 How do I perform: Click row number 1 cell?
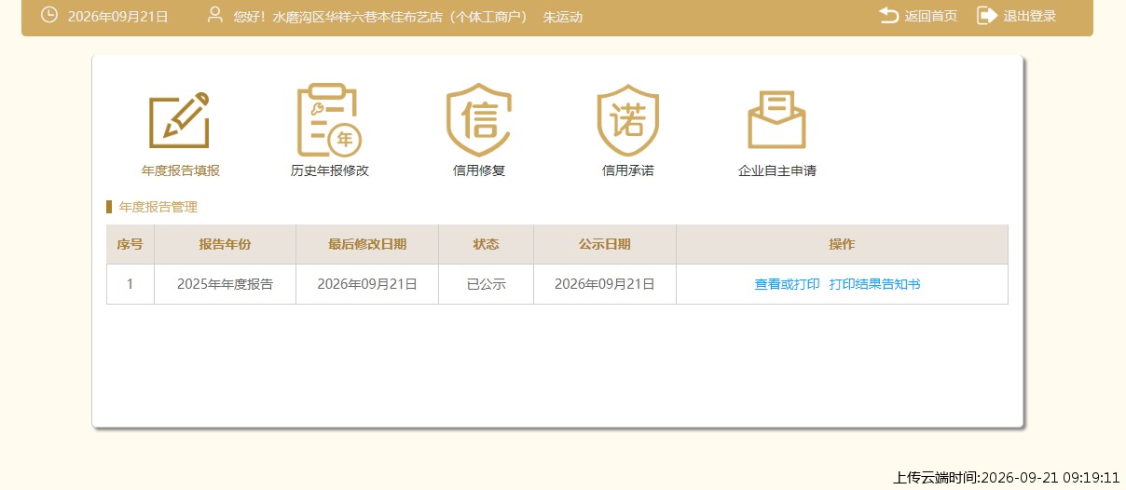[130, 284]
